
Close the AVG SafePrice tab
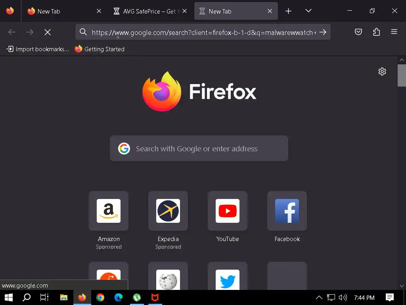tap(184, 11)
